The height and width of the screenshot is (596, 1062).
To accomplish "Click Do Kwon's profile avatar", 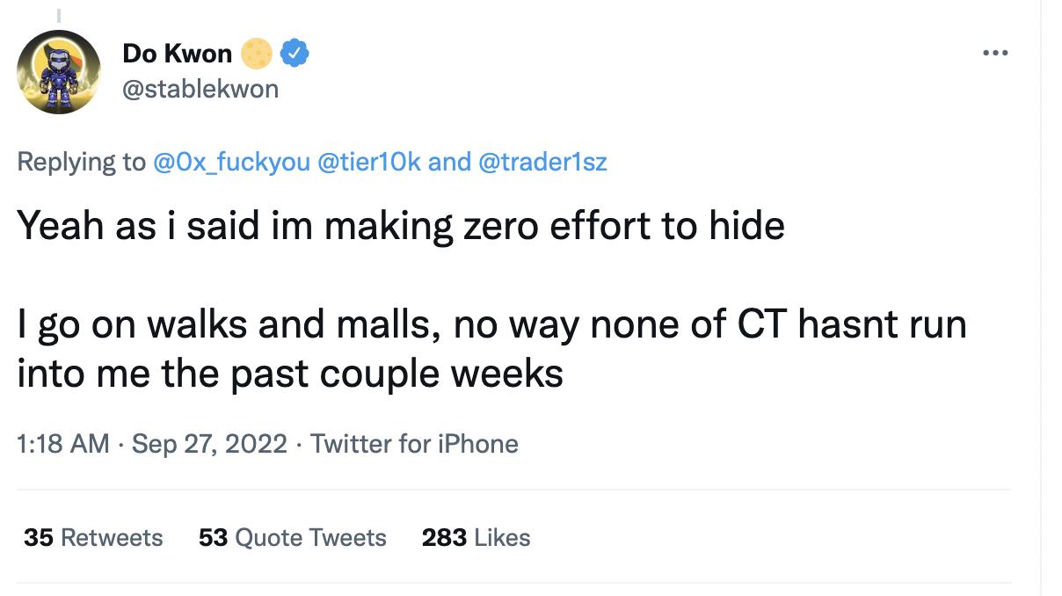I will point(59,71).
